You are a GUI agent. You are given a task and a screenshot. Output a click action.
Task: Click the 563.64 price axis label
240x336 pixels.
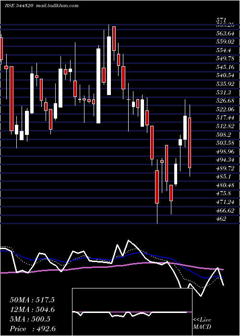225,34
